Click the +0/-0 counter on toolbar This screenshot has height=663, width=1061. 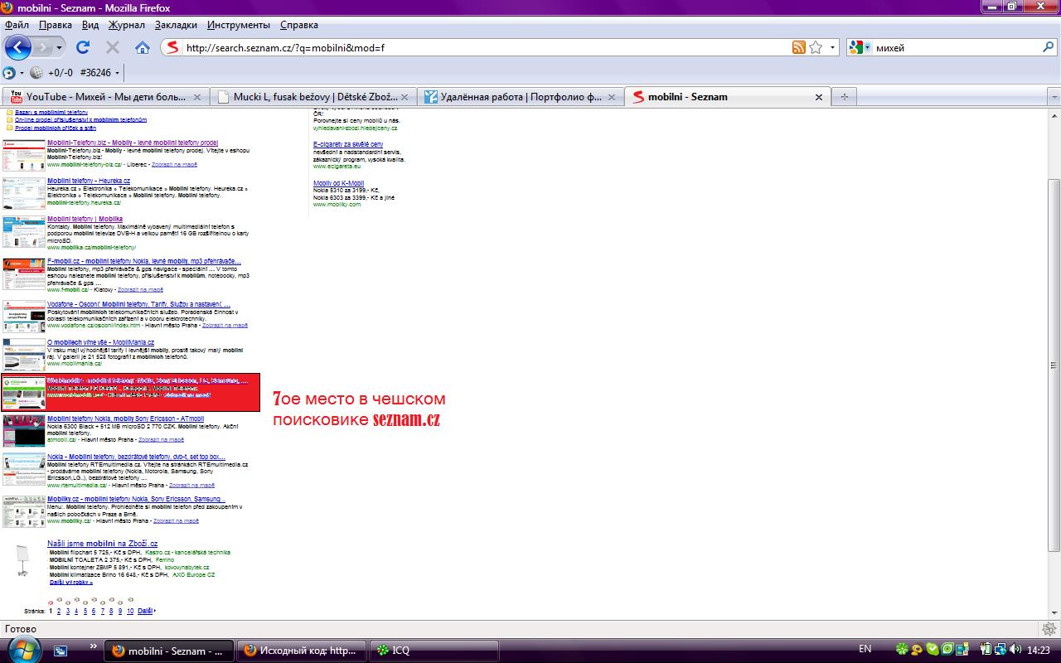[61, 73]
